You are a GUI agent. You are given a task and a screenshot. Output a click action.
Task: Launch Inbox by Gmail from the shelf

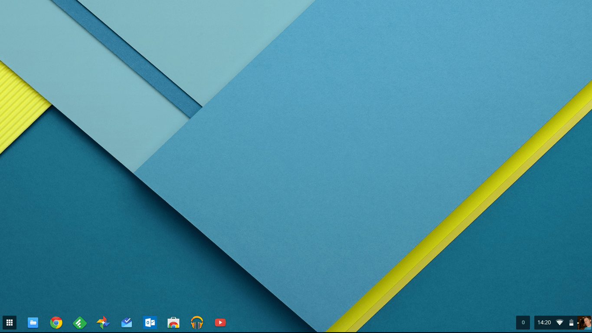[x=127, y=323]
